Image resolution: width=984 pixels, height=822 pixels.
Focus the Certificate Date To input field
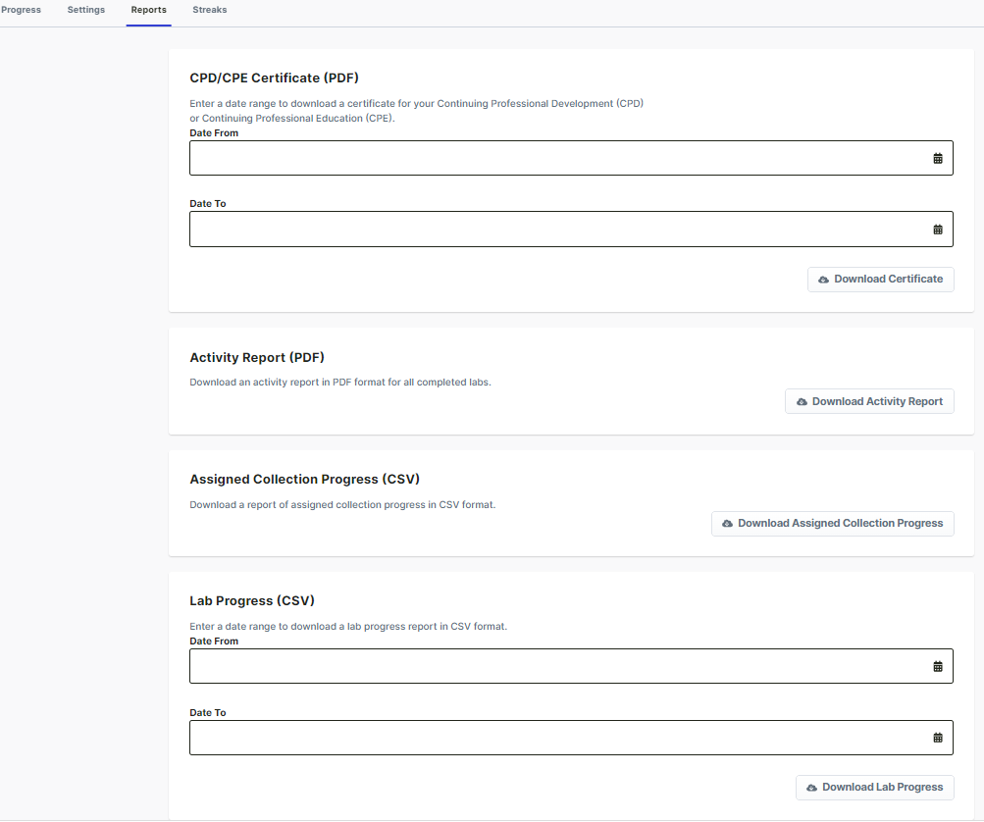549,230
